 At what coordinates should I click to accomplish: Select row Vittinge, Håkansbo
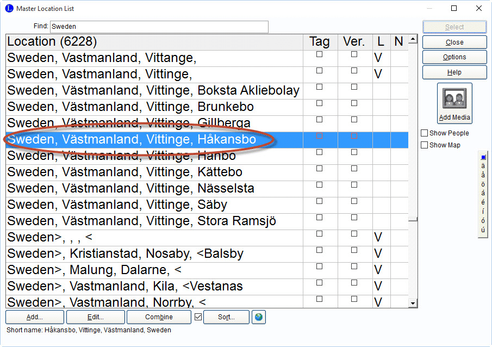(x=207, y=140)
